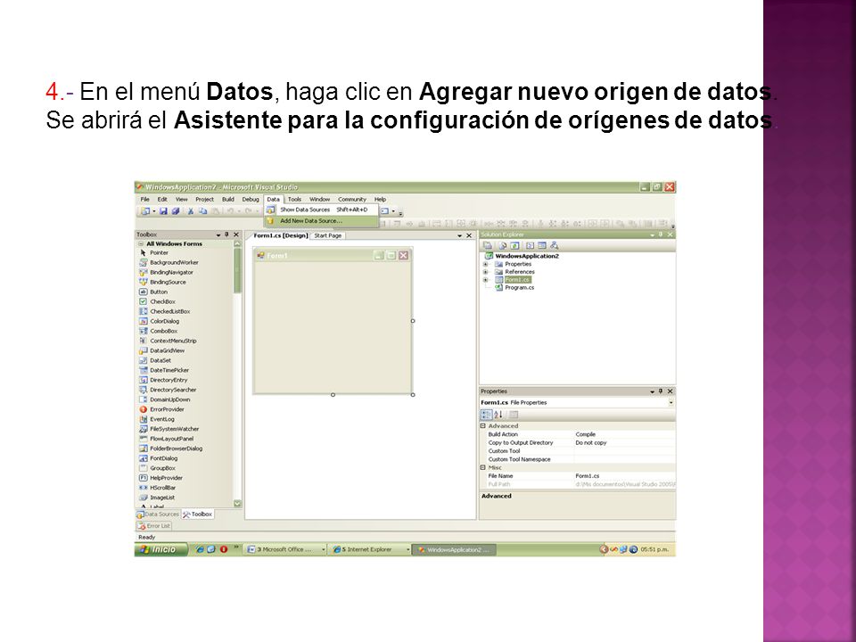Open the Build menu

click(x=228, y=199)
